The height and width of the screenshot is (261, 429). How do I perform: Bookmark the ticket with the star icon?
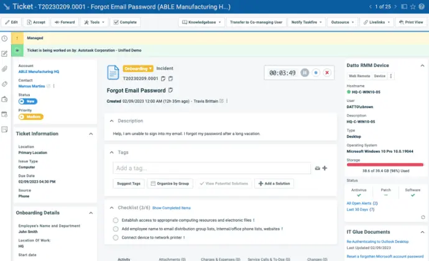tap(413, 7)
